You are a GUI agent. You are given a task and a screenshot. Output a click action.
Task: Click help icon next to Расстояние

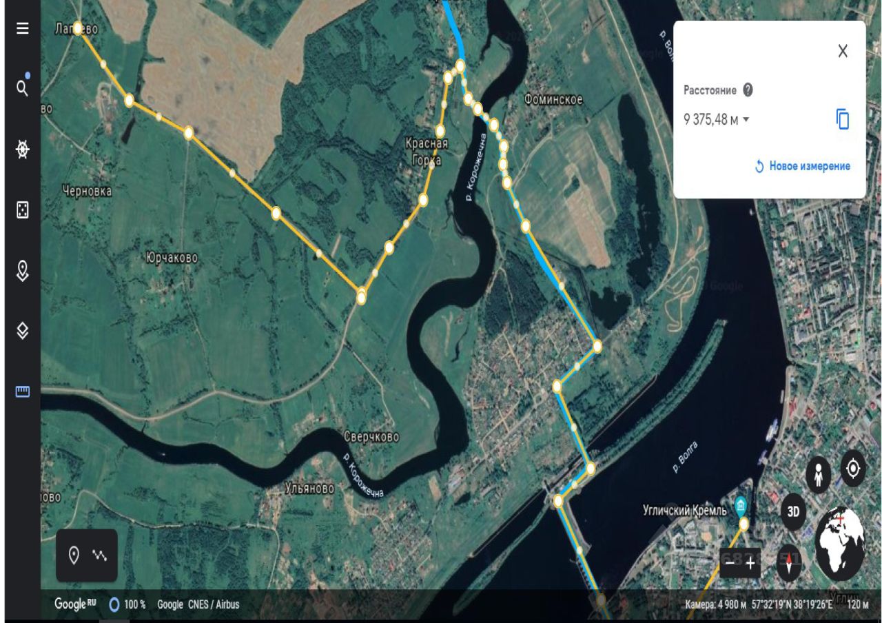click(748, 90)
